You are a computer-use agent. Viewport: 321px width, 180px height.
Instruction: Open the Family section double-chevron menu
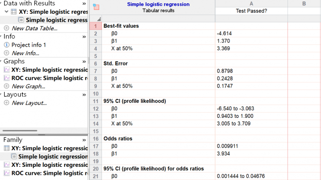[x=84, y=140]
